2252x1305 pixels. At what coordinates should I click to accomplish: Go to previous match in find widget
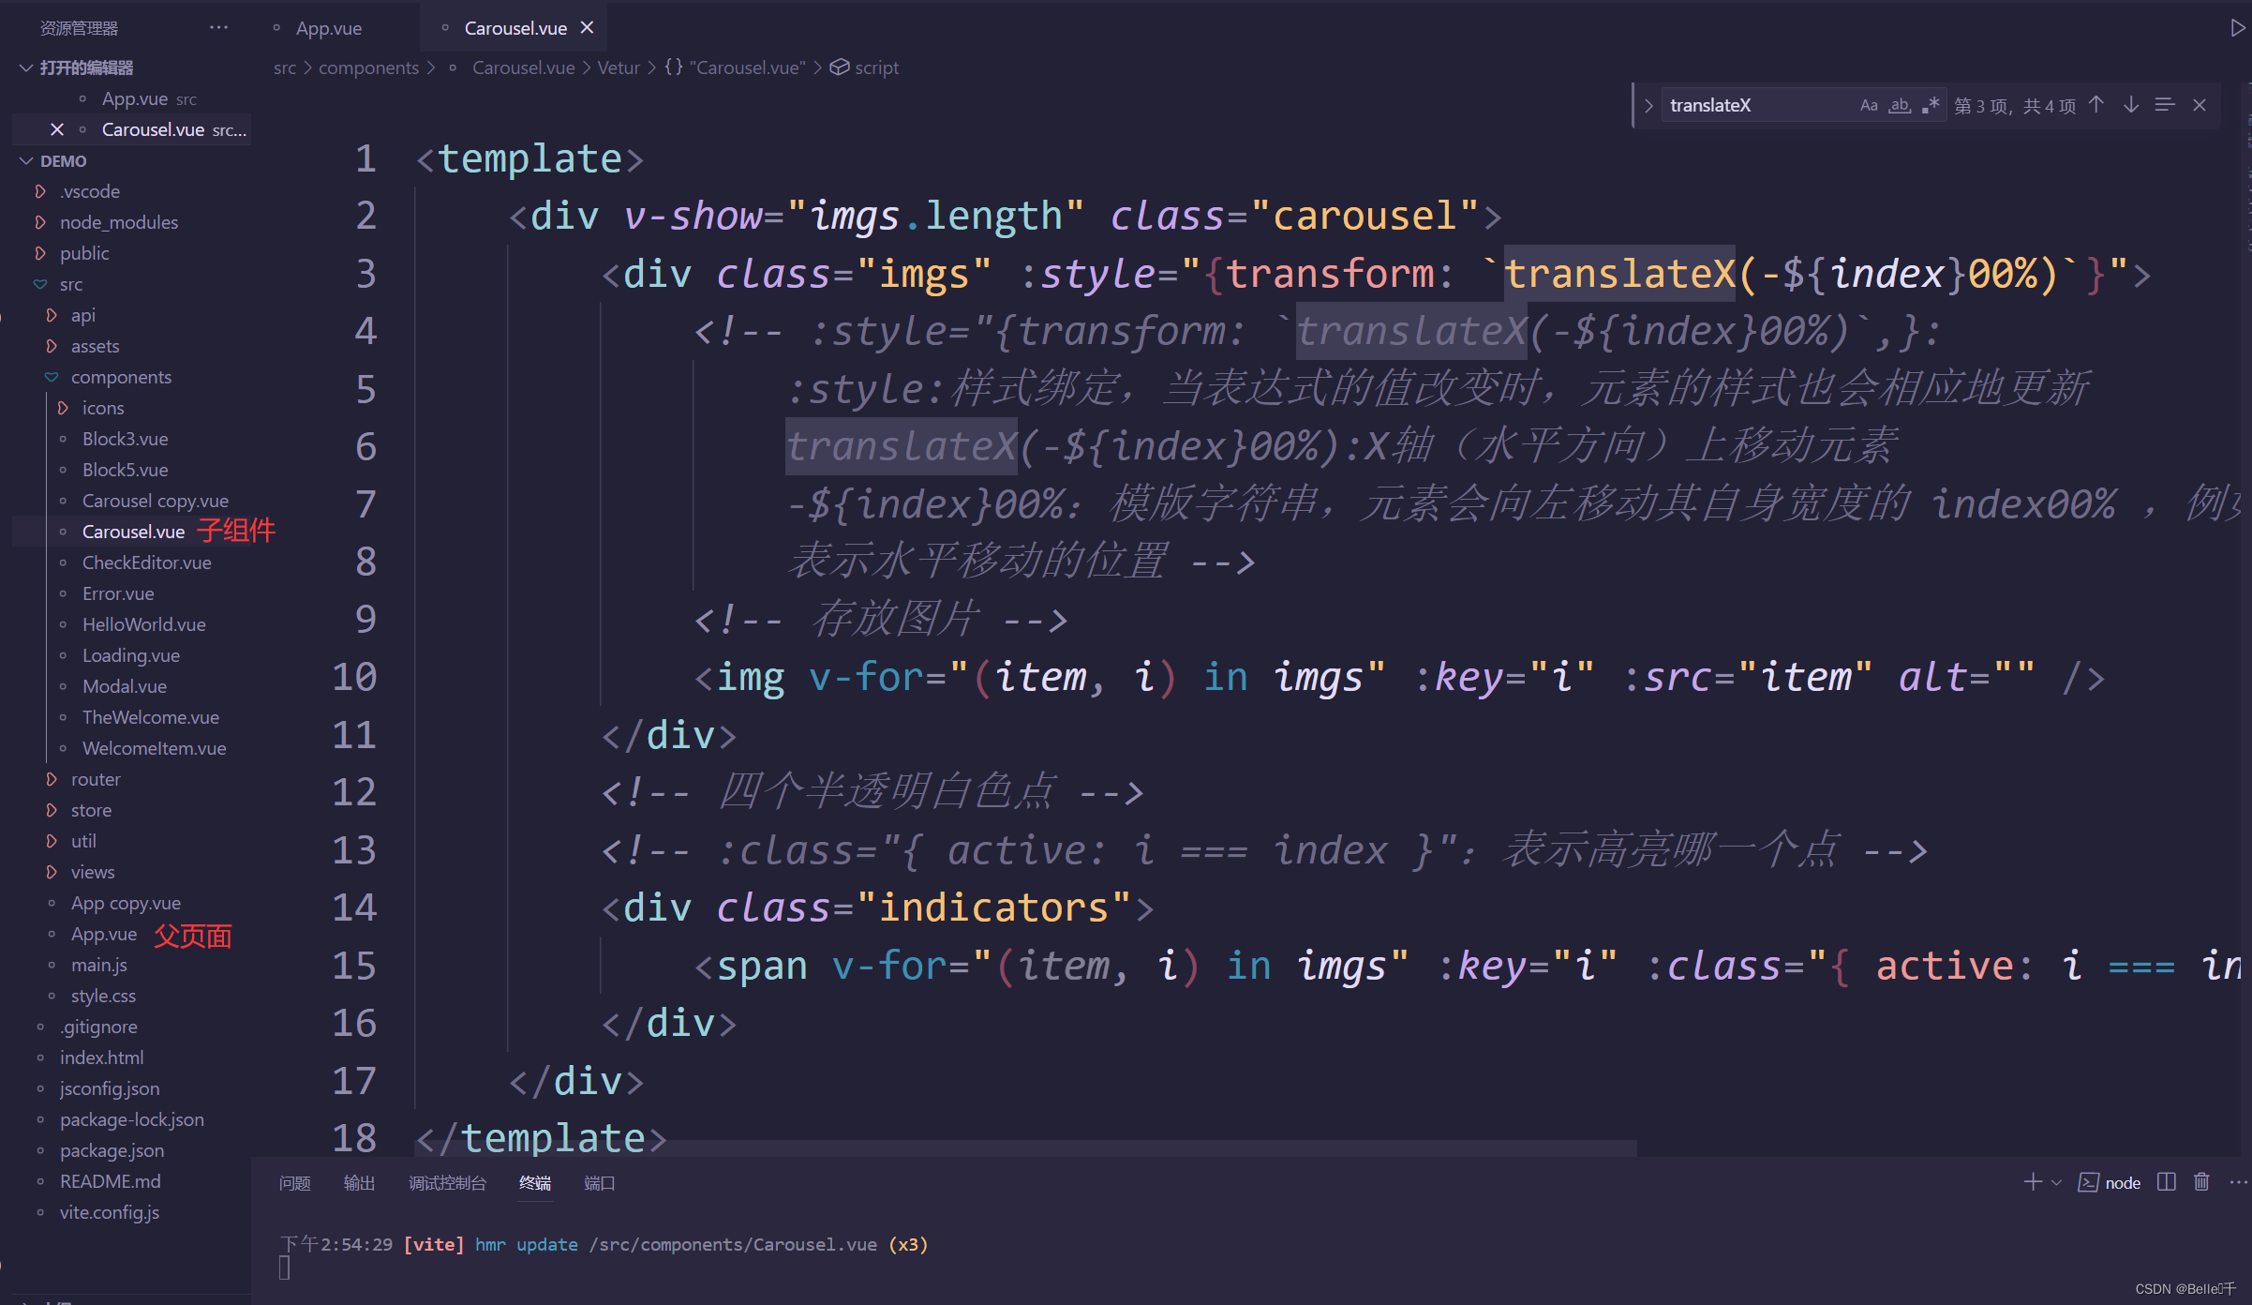[x=2096, y=105]
